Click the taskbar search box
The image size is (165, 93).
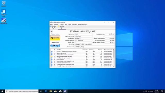[22, 91]
